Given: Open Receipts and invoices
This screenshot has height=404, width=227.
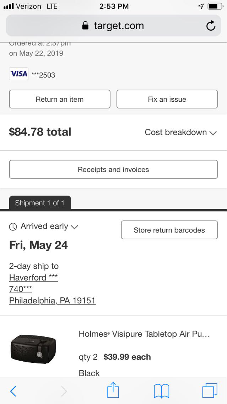Looking at the screenshot, I should tap(113, 170).
